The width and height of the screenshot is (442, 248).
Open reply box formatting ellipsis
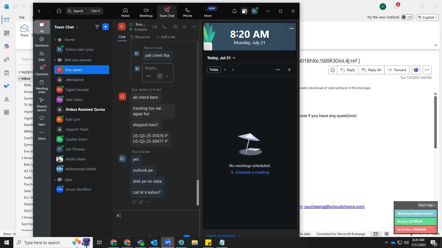(149, 76)
